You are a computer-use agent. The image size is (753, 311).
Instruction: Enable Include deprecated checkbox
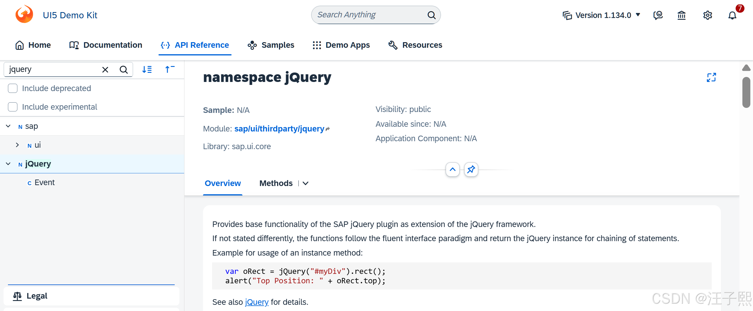13,88
